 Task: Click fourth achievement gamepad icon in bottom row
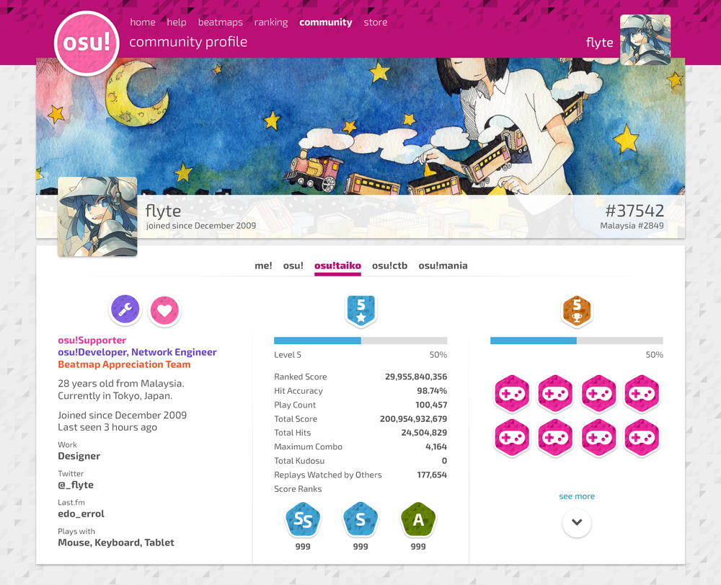[x=642, y=437]
